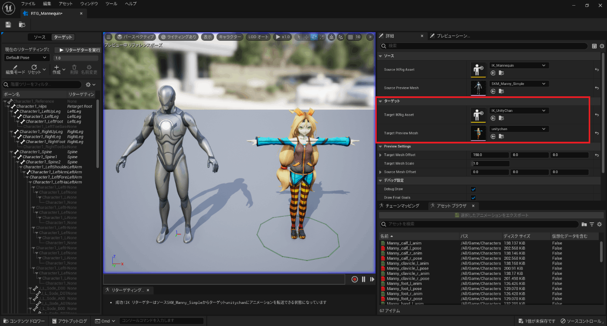Switch retarget view to ソース
The image size is (607, 326).
pos(39,37)
